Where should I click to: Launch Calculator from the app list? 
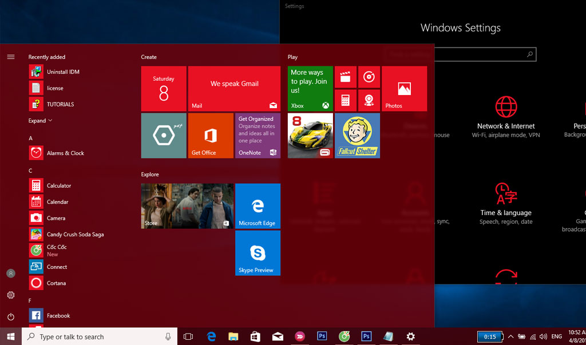click(58, 186)
